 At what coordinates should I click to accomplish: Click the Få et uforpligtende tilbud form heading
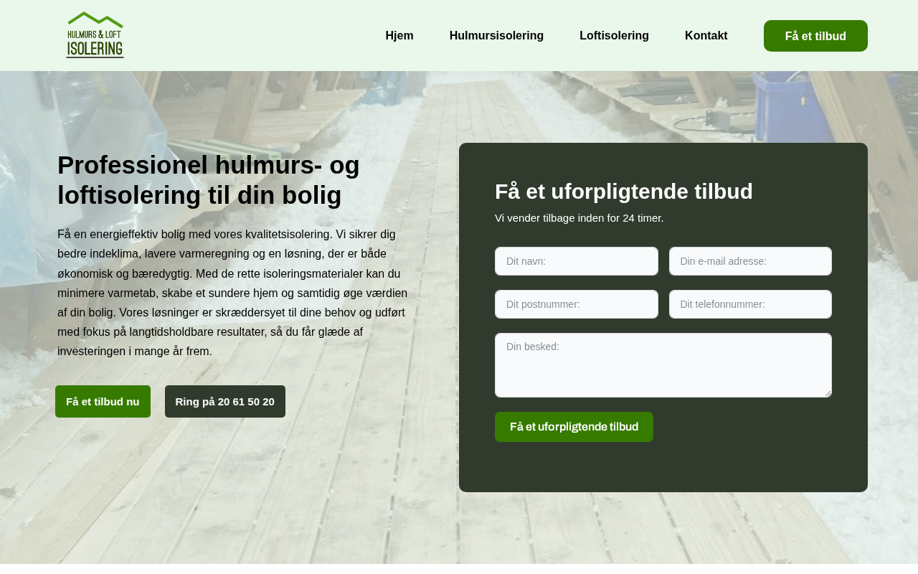tap(624, 192)
